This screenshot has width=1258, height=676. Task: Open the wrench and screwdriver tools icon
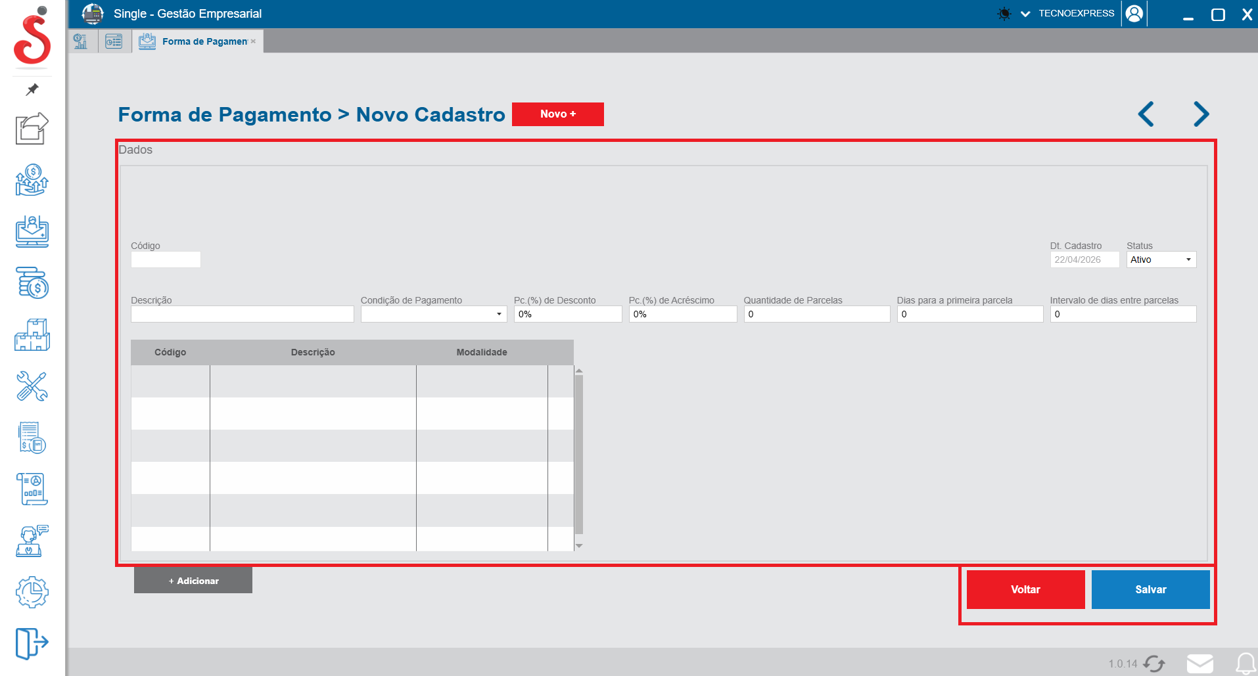(32, 386)
